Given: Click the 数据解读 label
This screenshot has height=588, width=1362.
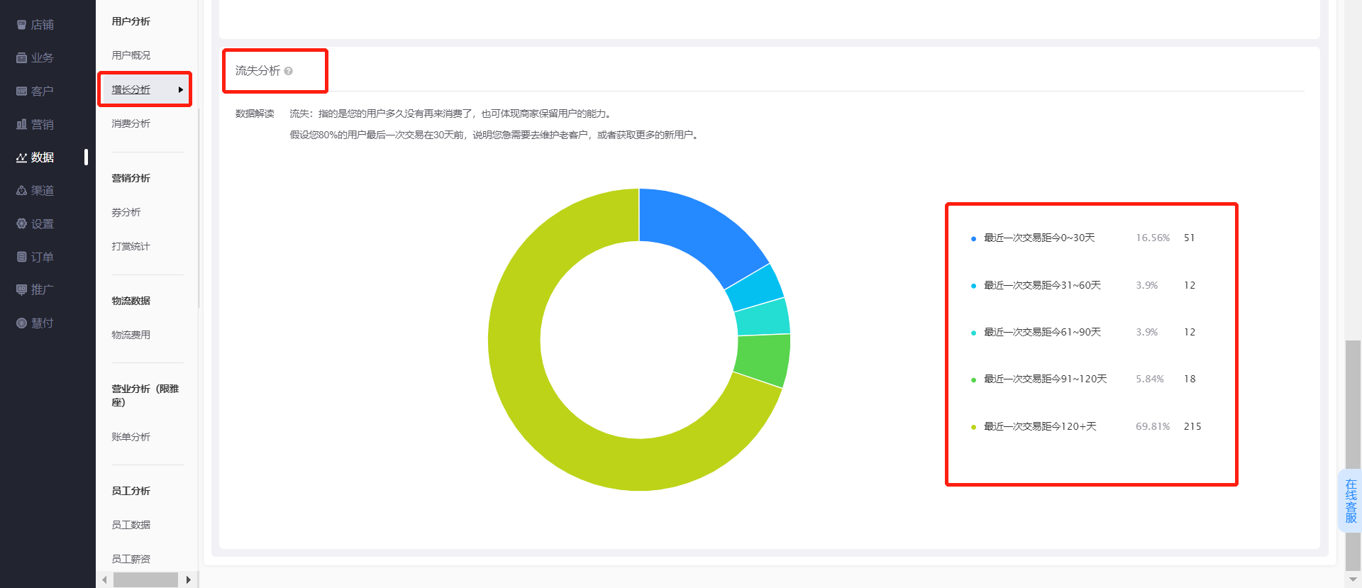Looking at the screenshot, I should (x=255, y=113).
